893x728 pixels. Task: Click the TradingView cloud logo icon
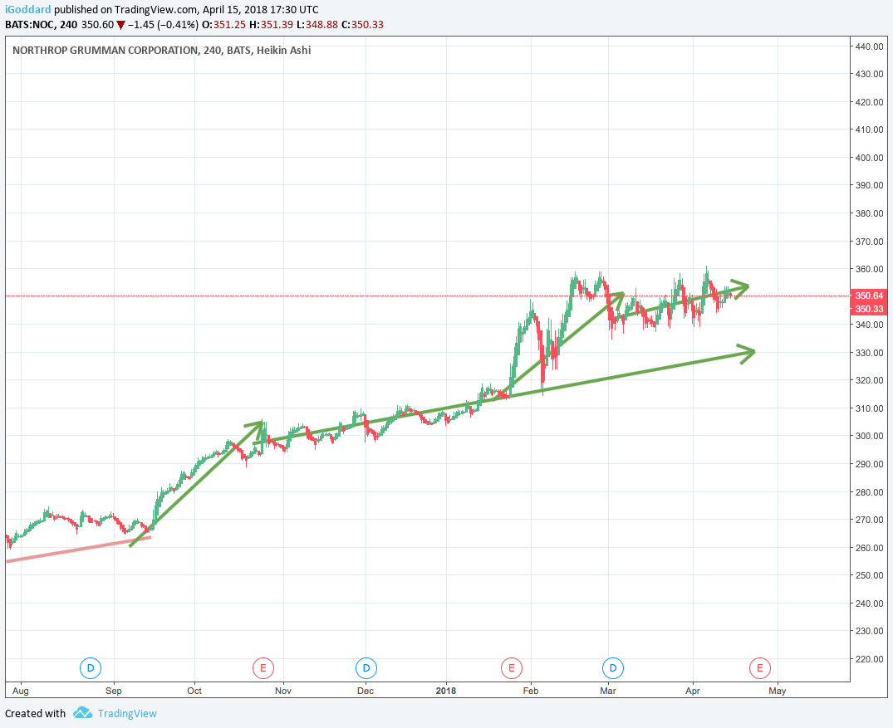(82, 712)
